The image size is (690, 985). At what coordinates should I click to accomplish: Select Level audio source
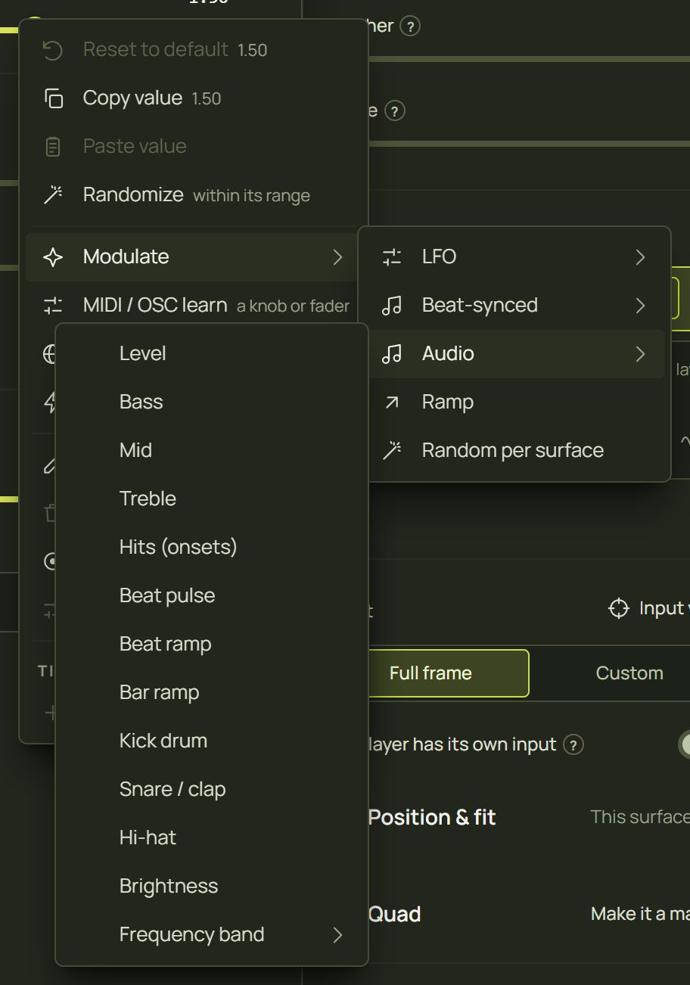coord(212,354)
